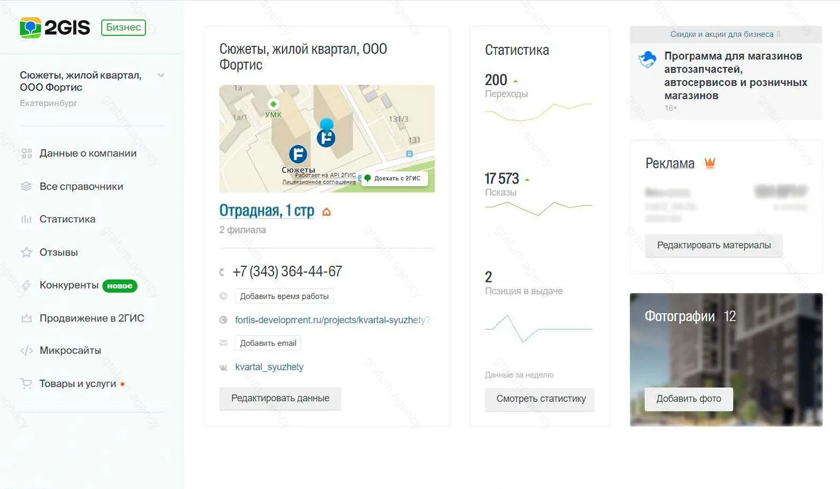Click phone number +7 (343) 364-44-67
Image resolution: width=840 pixels, height=489 pixels.
coord(287,271)
